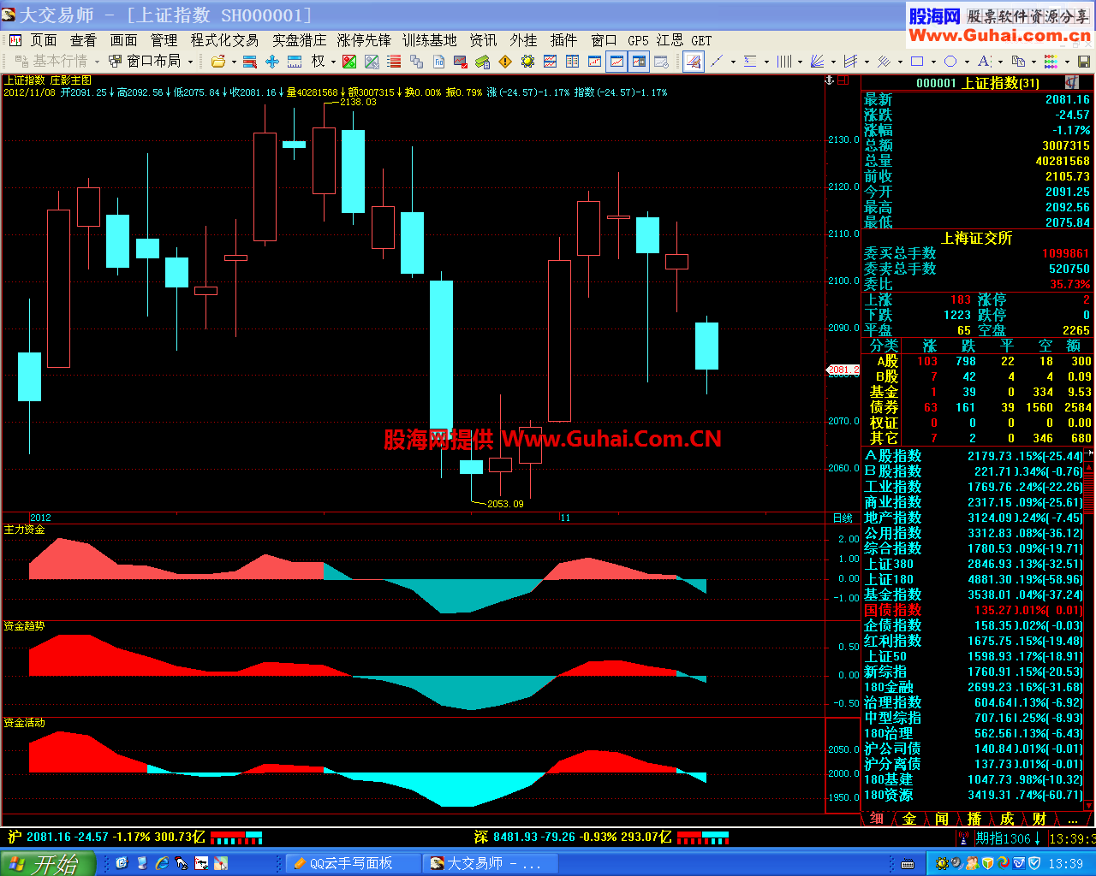This screenshot has height=876, width=1096.
Task: Expand the color palette dropdown arrow
Action: point(1067,62)
